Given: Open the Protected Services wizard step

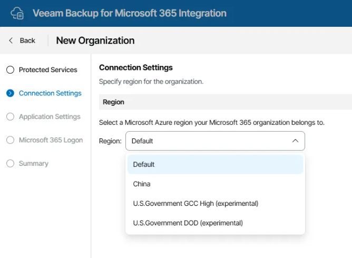Looking at the screenshot, I should [x=48, y=70].
